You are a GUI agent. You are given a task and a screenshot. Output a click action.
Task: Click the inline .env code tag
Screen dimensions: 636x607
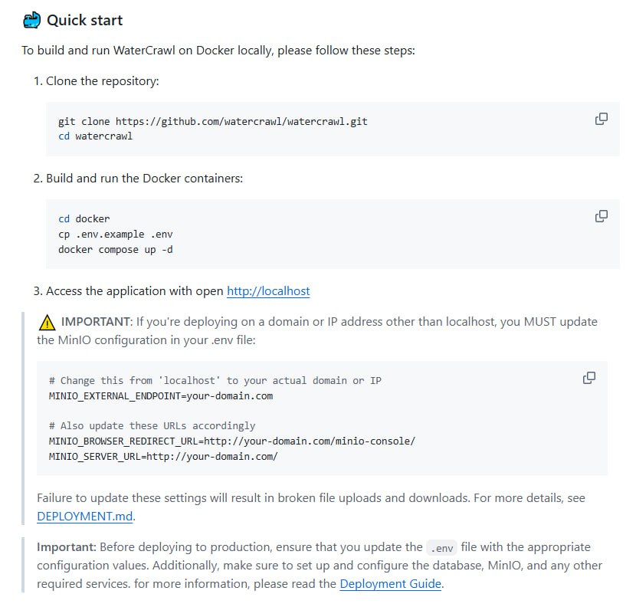(441, 548)
